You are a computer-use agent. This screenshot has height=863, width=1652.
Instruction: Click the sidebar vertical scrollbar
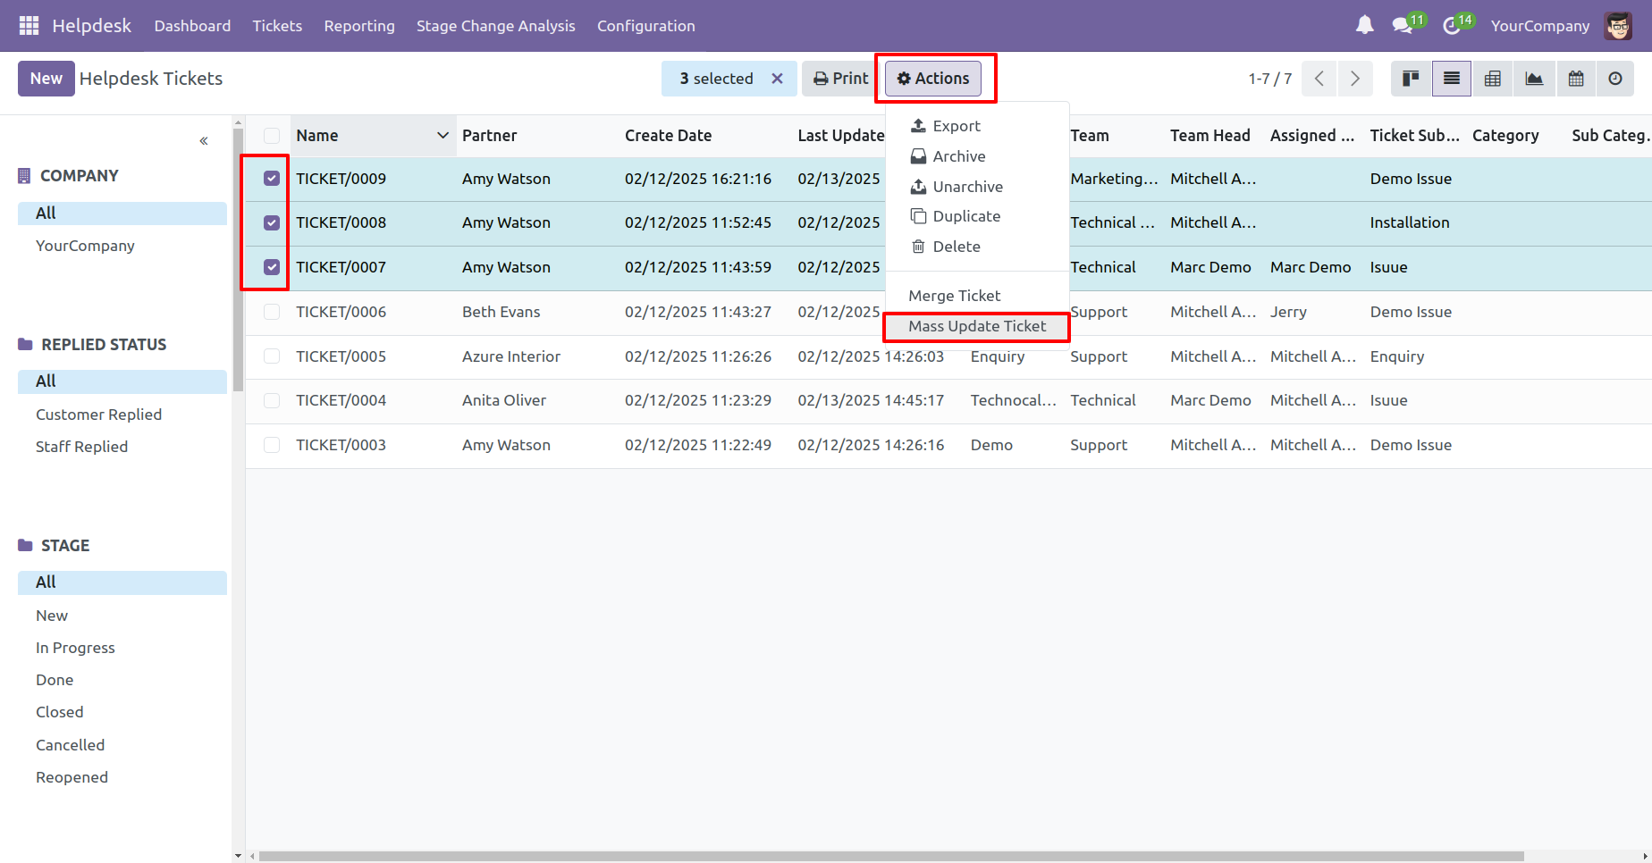click(238, 259)
